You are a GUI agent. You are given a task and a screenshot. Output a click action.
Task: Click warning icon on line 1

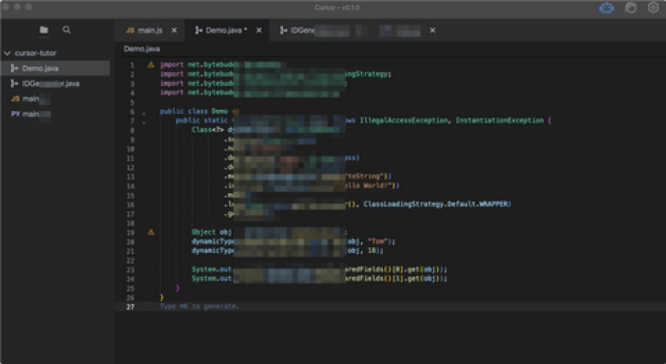pos(151,65)
